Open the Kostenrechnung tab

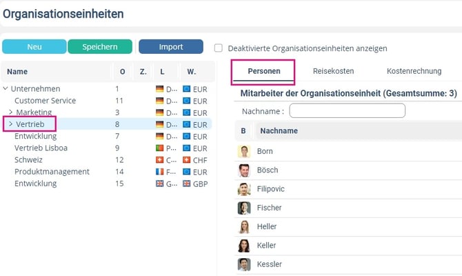(413, 71)
